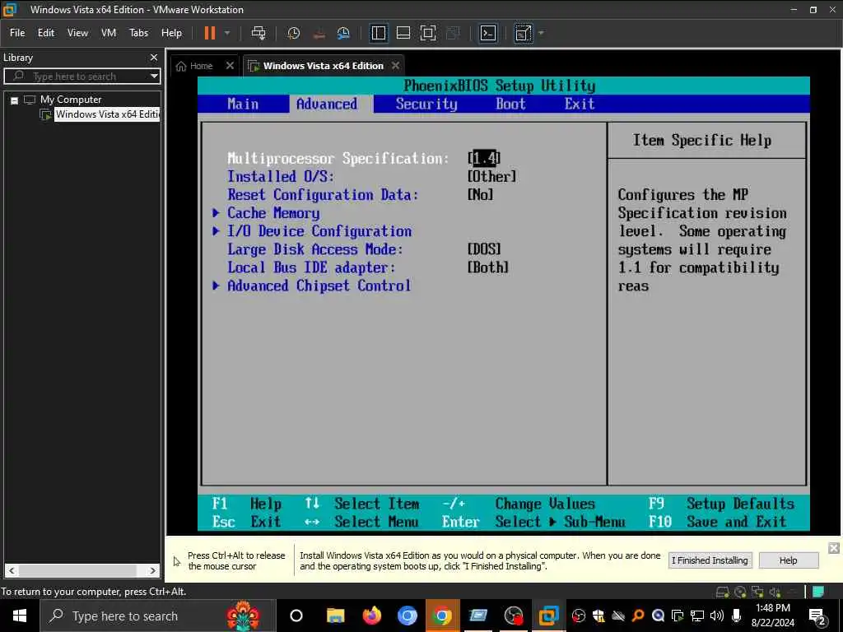The width and height of the screenshot is (843, 632).
Task: Select the Exit BIOS menu
Action: click(579, 104)
